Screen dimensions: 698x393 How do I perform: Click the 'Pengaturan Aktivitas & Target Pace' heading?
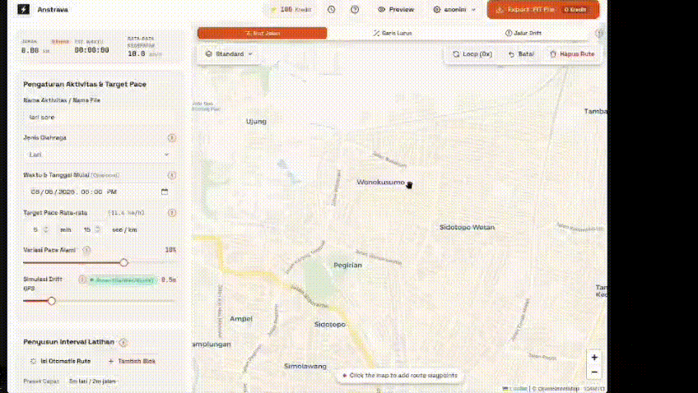click(85, 84)
